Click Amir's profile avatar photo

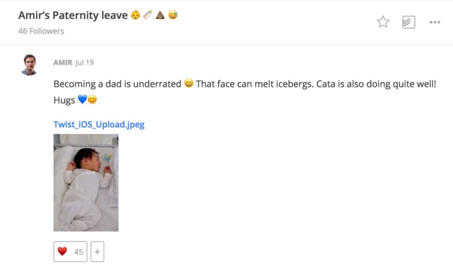tap(29, 64)
